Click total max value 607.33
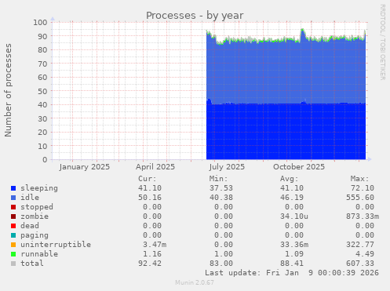The image size is (390, 291). [x=360, y=264]
